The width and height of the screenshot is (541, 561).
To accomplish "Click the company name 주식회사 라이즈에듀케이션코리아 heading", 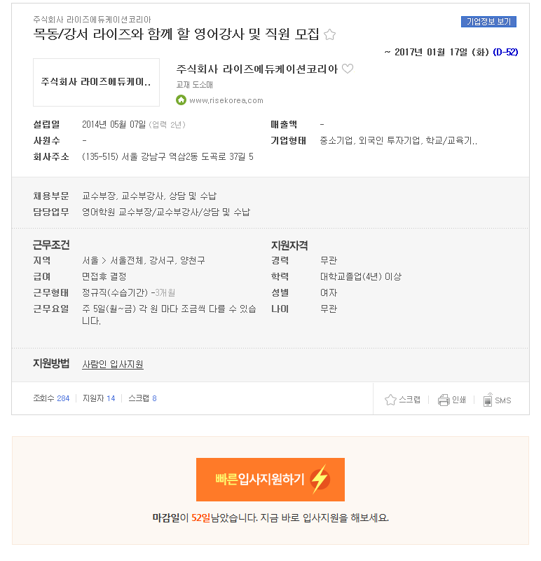I will (x=256, y=69).
